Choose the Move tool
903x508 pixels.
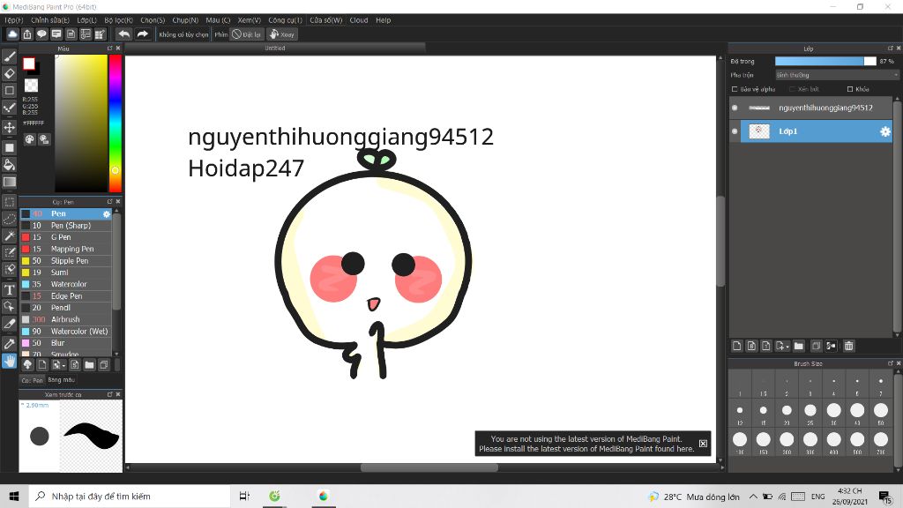click(9, 127)
